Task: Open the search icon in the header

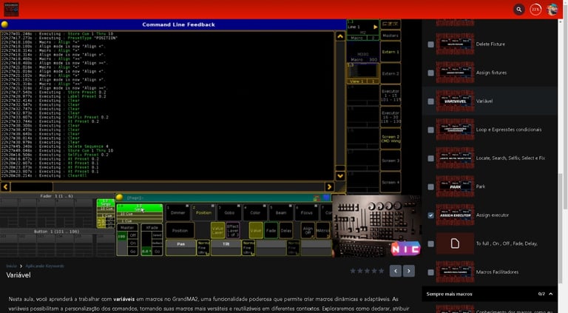Action: tap(518, 10)
